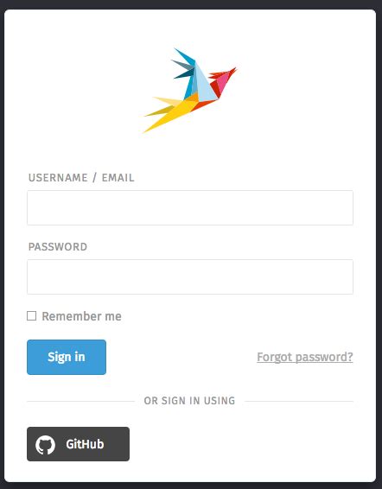
Task: Toggle via the "Remember me" label text
Action: 81,316
